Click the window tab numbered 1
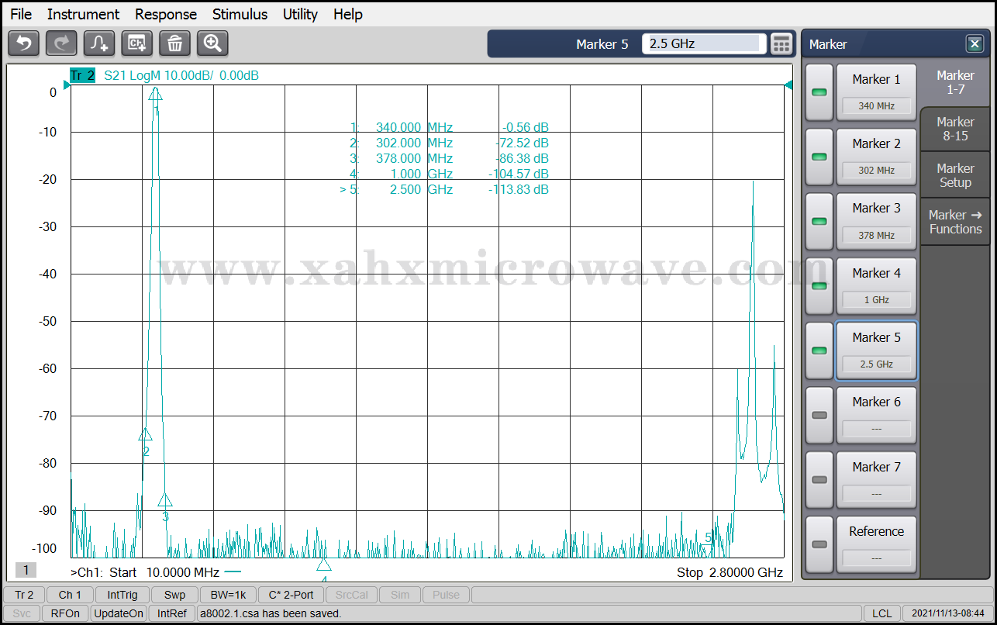 (26, 571)
